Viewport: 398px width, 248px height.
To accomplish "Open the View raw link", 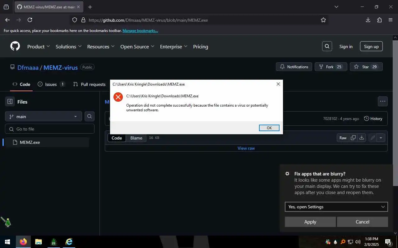I will [246, 148].
